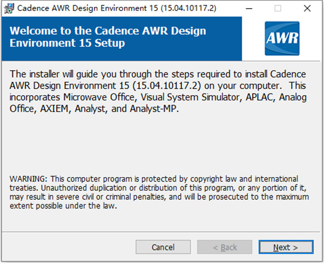Cancel the installation
Image resolution: width=324 pixels, height=263 pixels.
tap(163, 247)
